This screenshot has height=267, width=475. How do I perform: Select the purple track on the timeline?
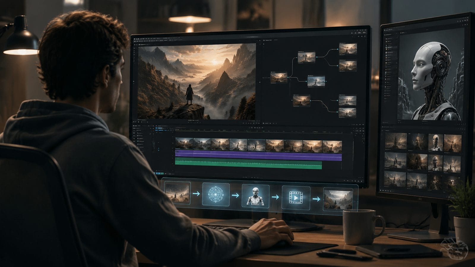pyautogui.click(x=258, y=155)
